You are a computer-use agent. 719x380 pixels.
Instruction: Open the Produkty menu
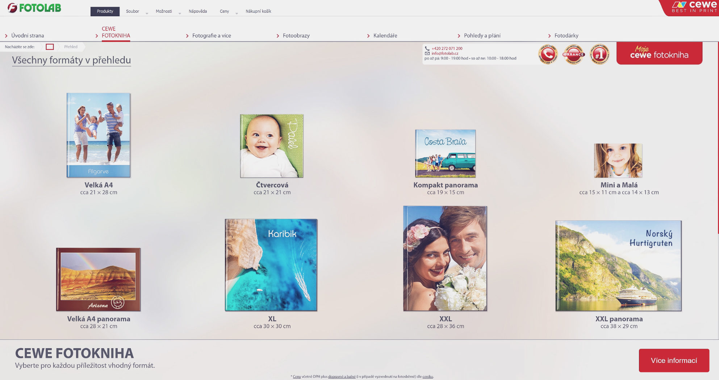tap(105, 11)
